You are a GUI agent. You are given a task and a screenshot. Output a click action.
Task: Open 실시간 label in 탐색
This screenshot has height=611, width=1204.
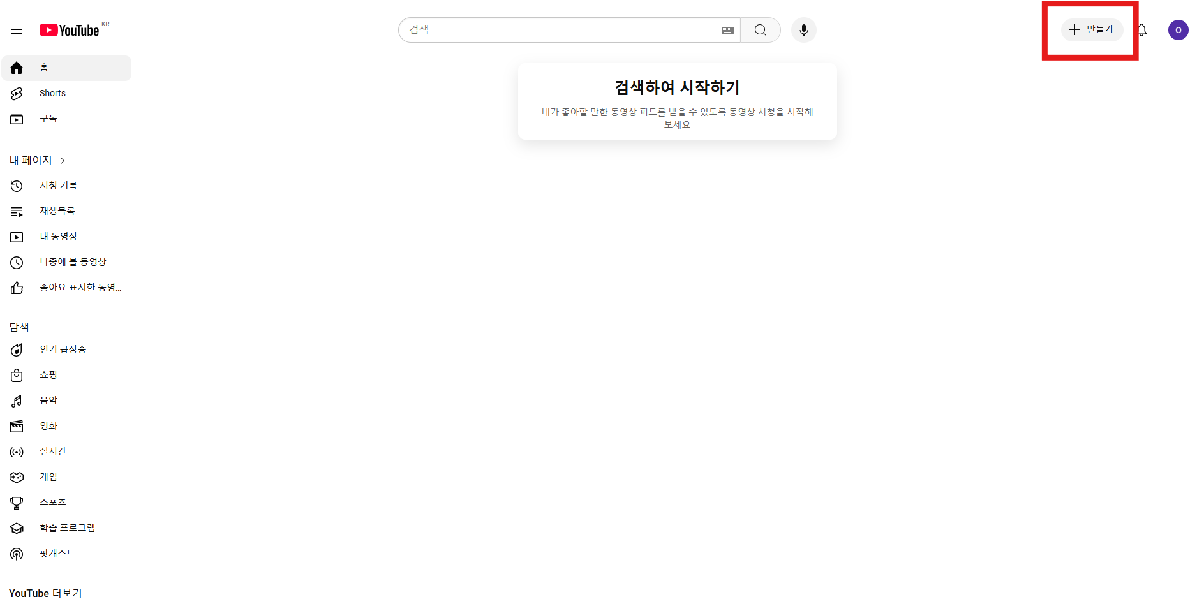[53, 452]
